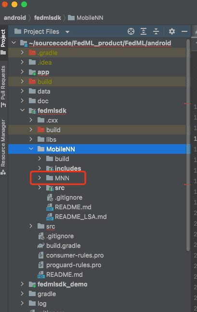The height and width of the screenshot is (312, 197).
Task: Expand the .gradle folder
Action: [x=22, y=53]
